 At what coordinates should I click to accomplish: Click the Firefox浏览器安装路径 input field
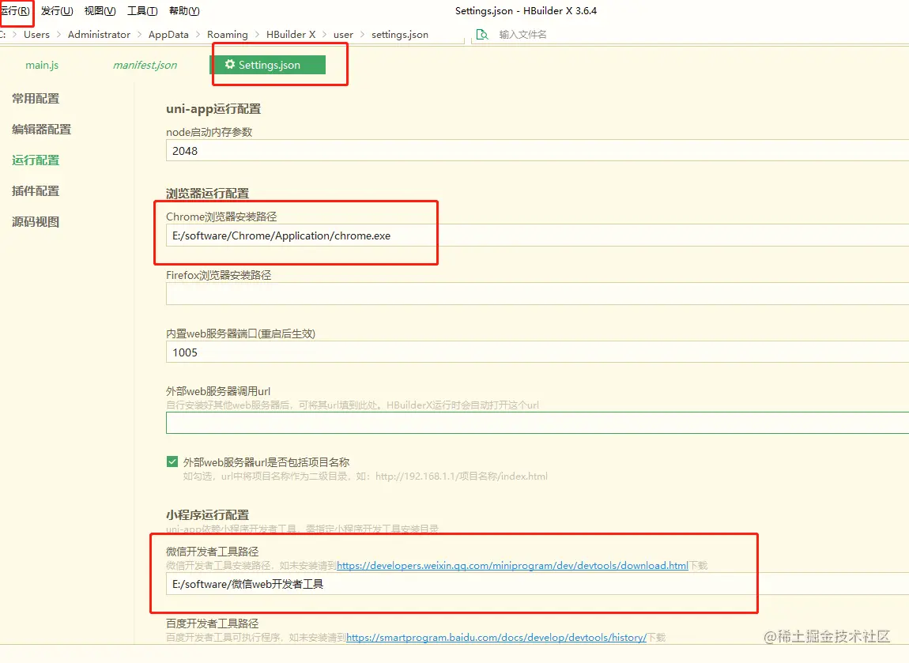(x=537, y=294)
